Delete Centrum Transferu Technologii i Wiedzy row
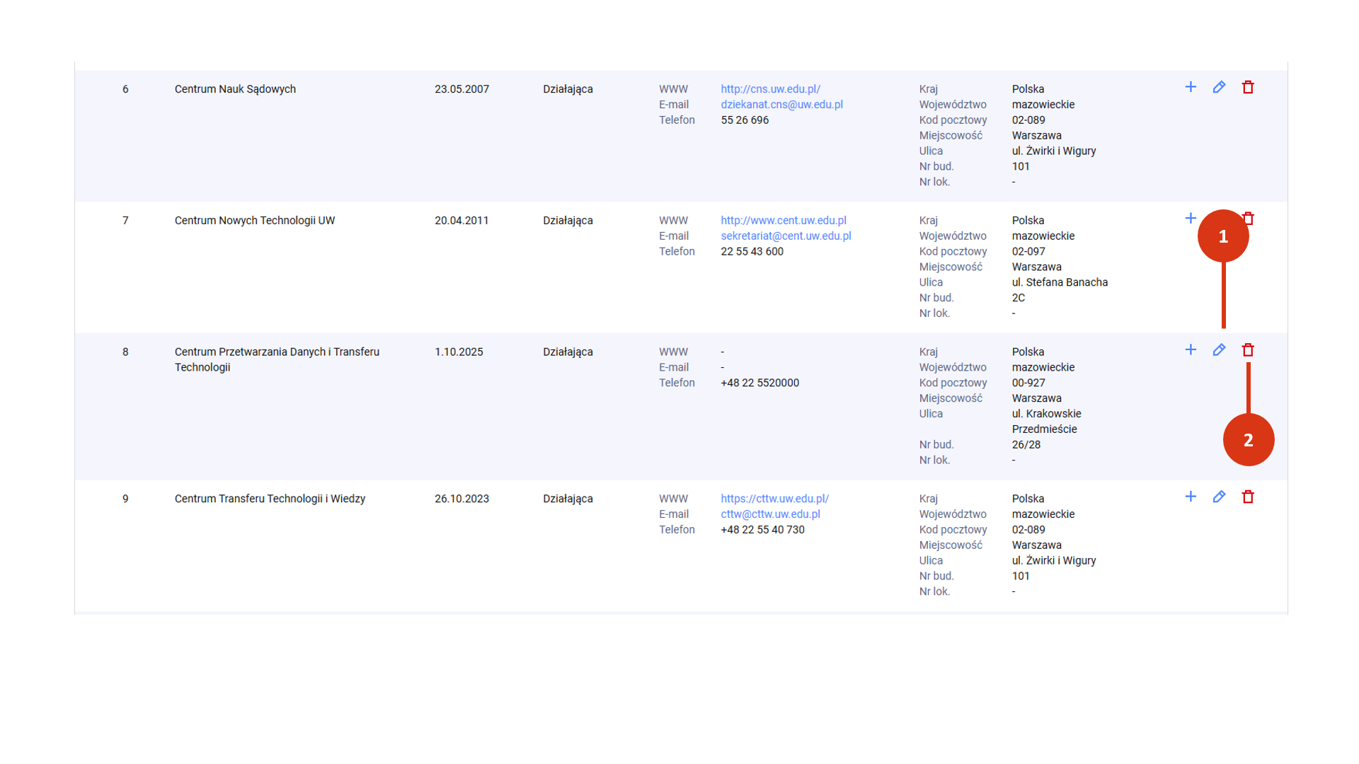 (1248, 497)
